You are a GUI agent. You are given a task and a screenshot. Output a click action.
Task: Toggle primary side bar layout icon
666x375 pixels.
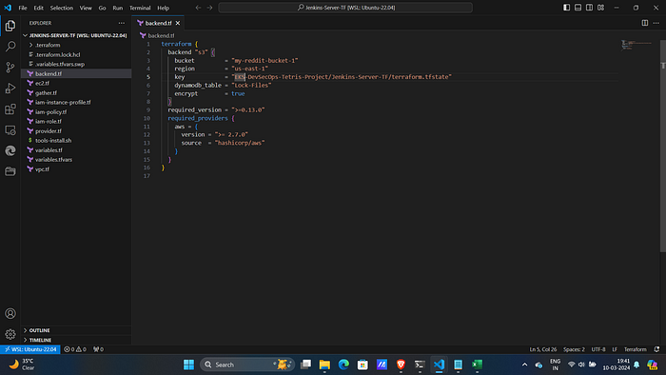click(x=567, y=8)
